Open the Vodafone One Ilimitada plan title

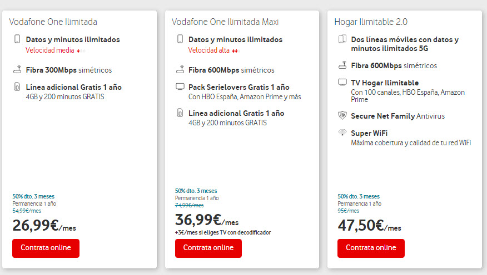(53, 22)
